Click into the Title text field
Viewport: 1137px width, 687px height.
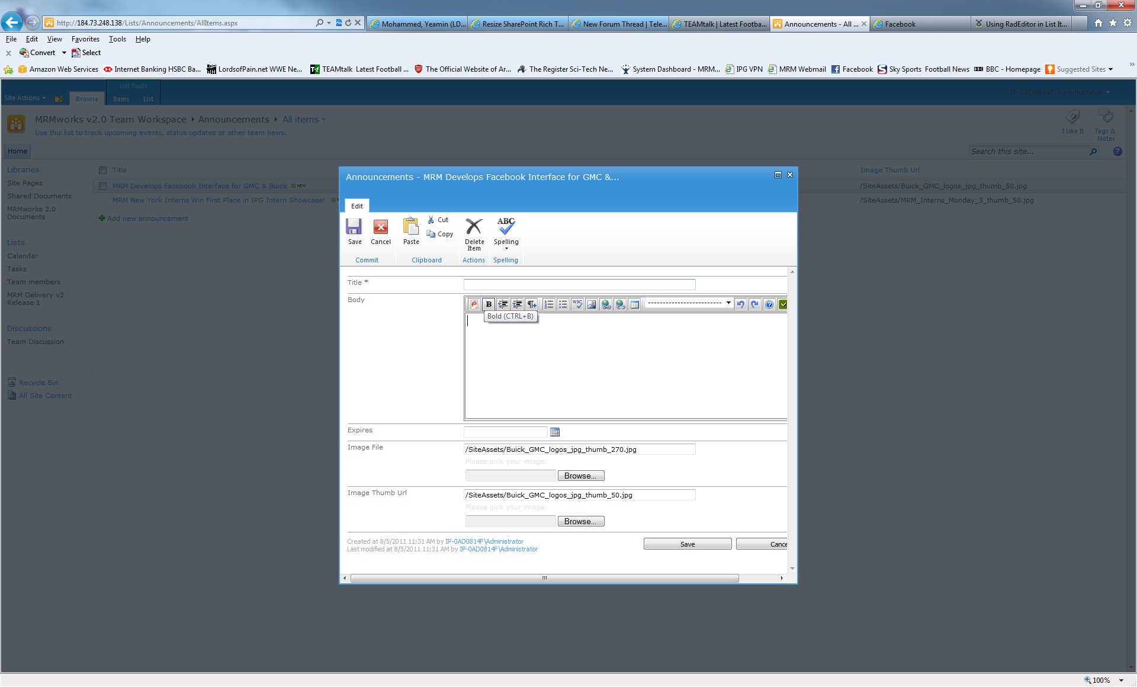[579, 284]
